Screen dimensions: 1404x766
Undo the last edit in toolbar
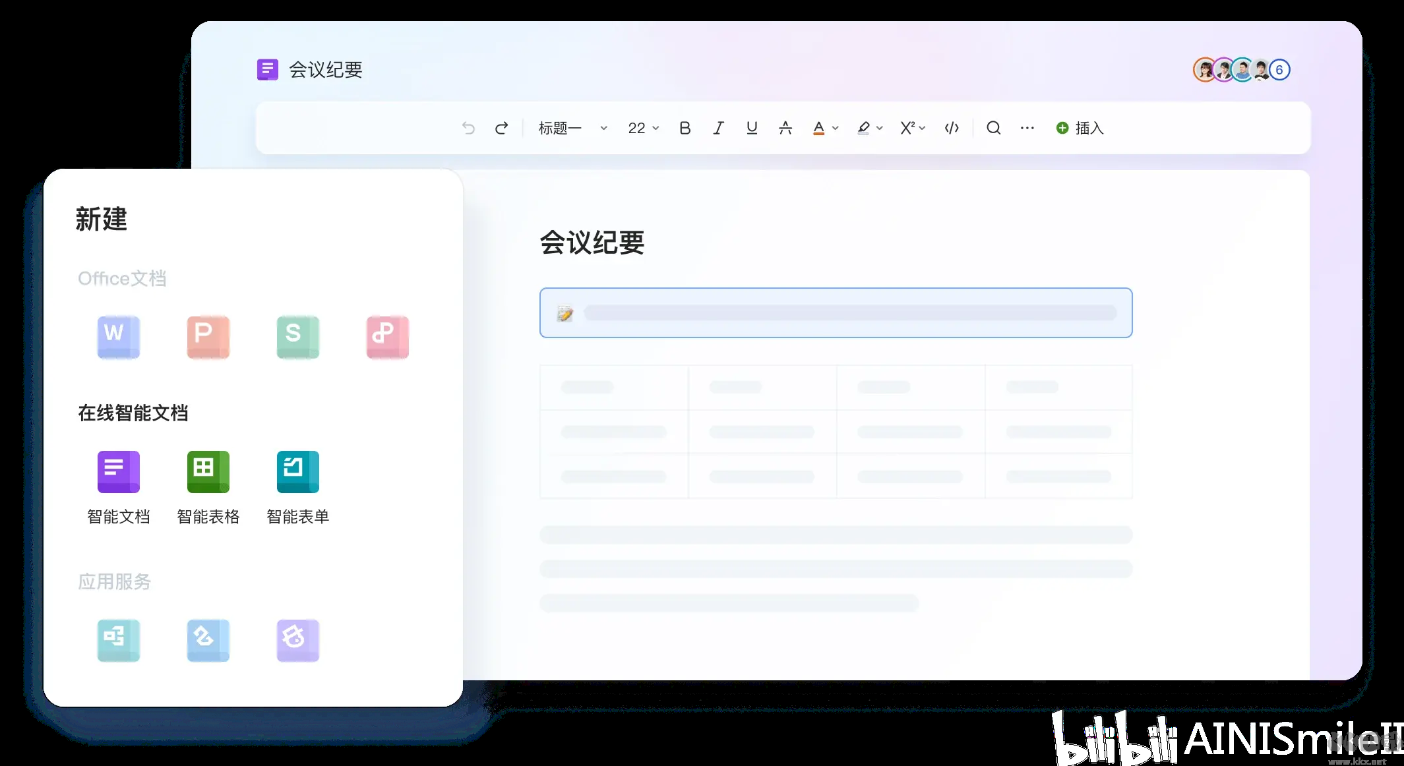[468, 128]
